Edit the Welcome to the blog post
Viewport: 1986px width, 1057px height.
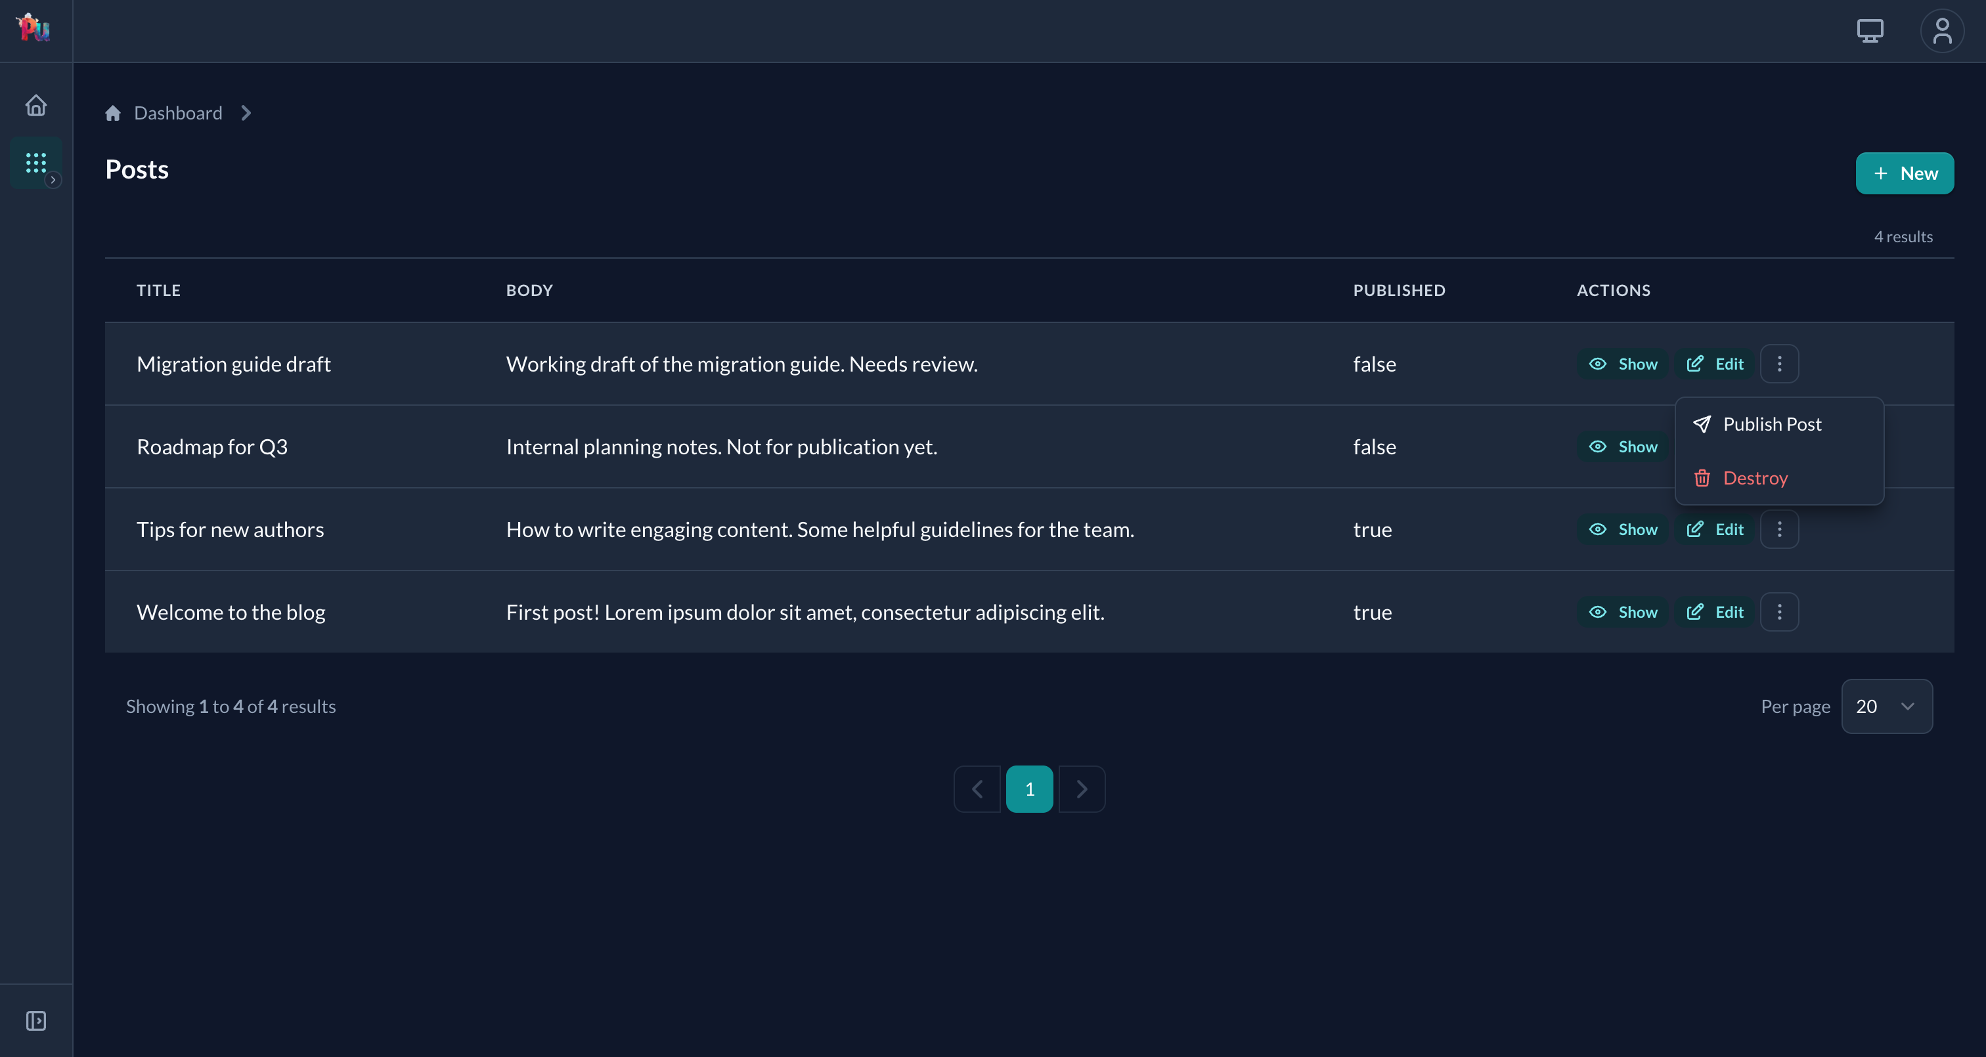pyautogui.click(x=1715, y=612)
